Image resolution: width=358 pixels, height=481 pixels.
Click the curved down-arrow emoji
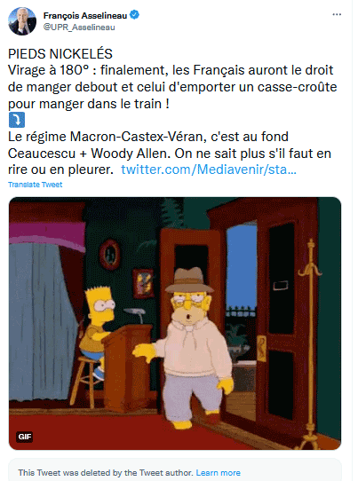[17, 120]
